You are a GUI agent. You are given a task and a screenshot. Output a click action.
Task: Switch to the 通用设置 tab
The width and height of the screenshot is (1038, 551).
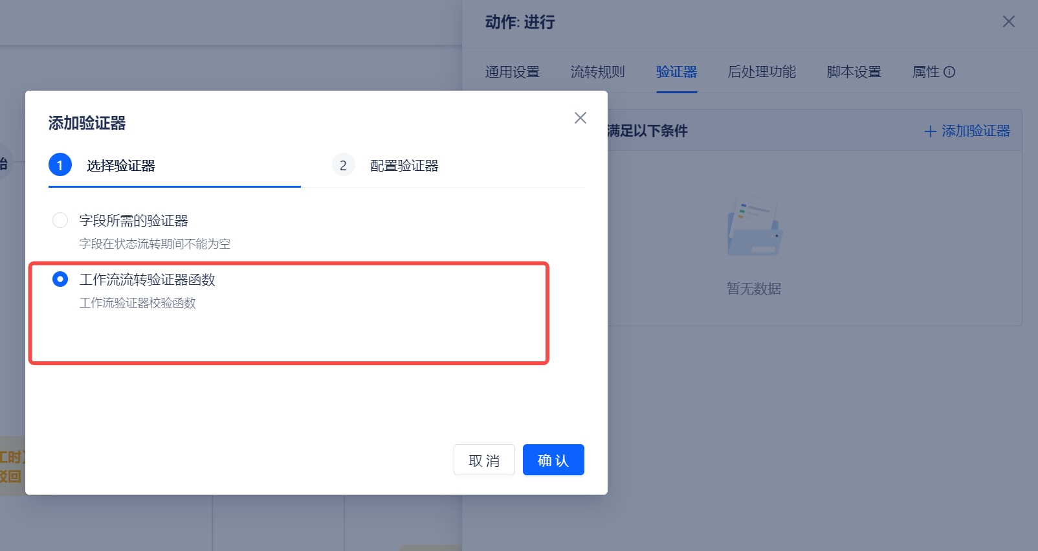[x=512, y=72]
